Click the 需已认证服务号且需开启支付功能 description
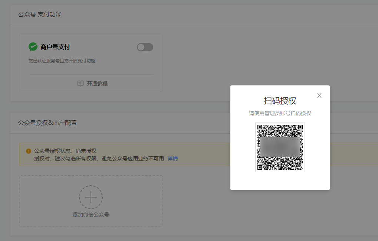This screenshot has height=241, width=378. click(x=62, y=61)
